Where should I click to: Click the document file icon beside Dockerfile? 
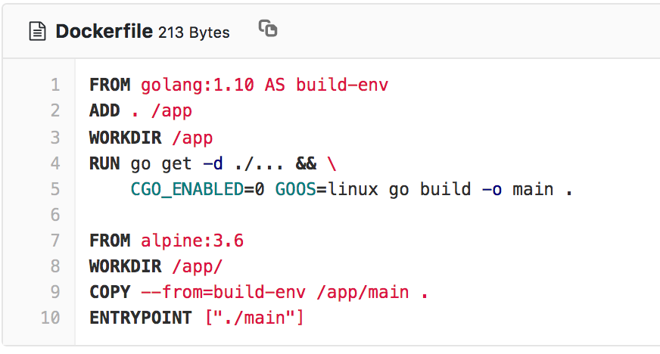coord(37,32)
